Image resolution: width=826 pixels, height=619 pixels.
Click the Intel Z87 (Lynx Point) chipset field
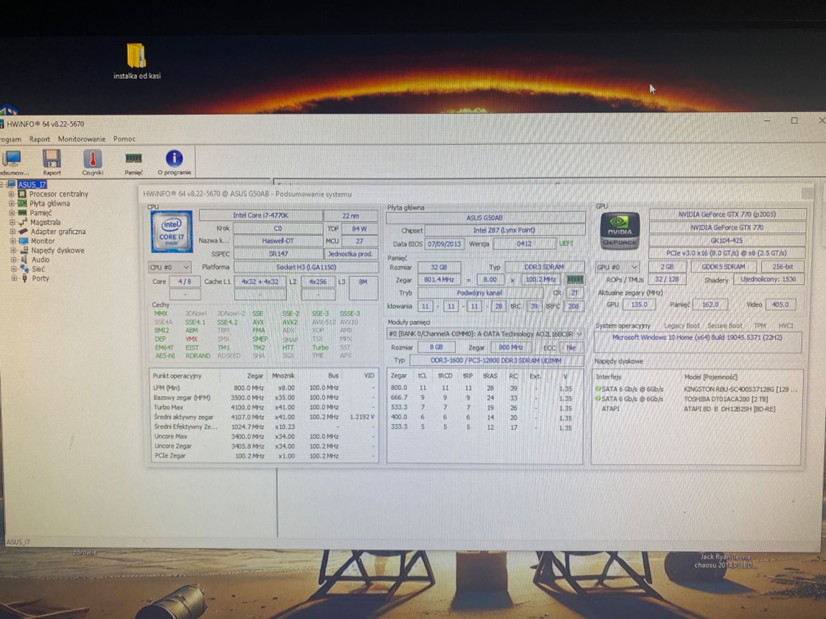click(504, 230)
